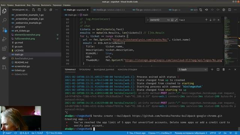Split the terminal panel
The width and height of the screenshot is (240, 135).
pos(218,69)
